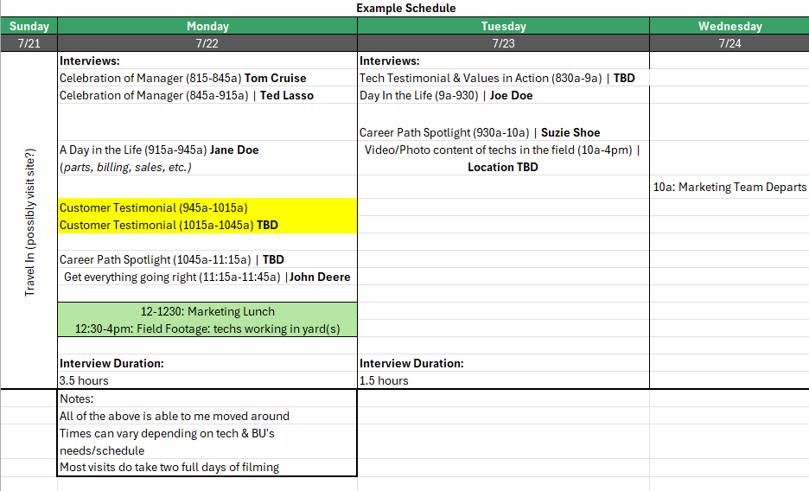Select yellow Customer Testimonial (945a-1015a) cell
The width and height of the screenshot is (809, 491).
click(x=154, y=207)
